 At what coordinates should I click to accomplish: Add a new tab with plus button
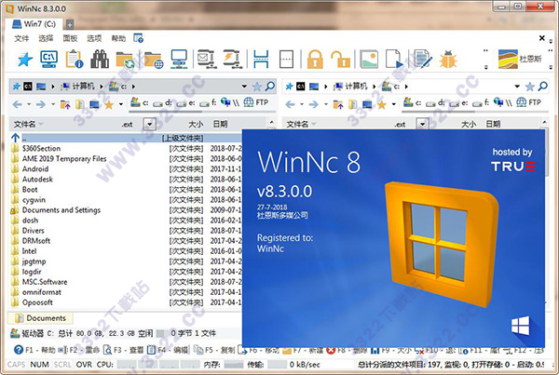[x=70, y=24]
